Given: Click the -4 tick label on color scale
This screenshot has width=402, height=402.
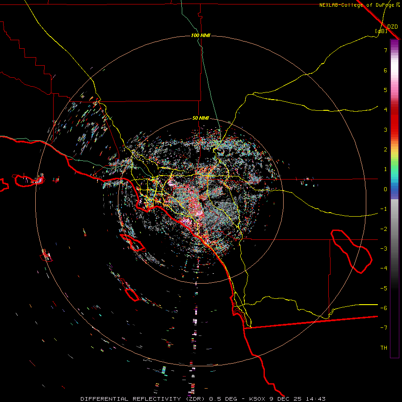Looking at the screenshot, I should [x=384, y=268].
